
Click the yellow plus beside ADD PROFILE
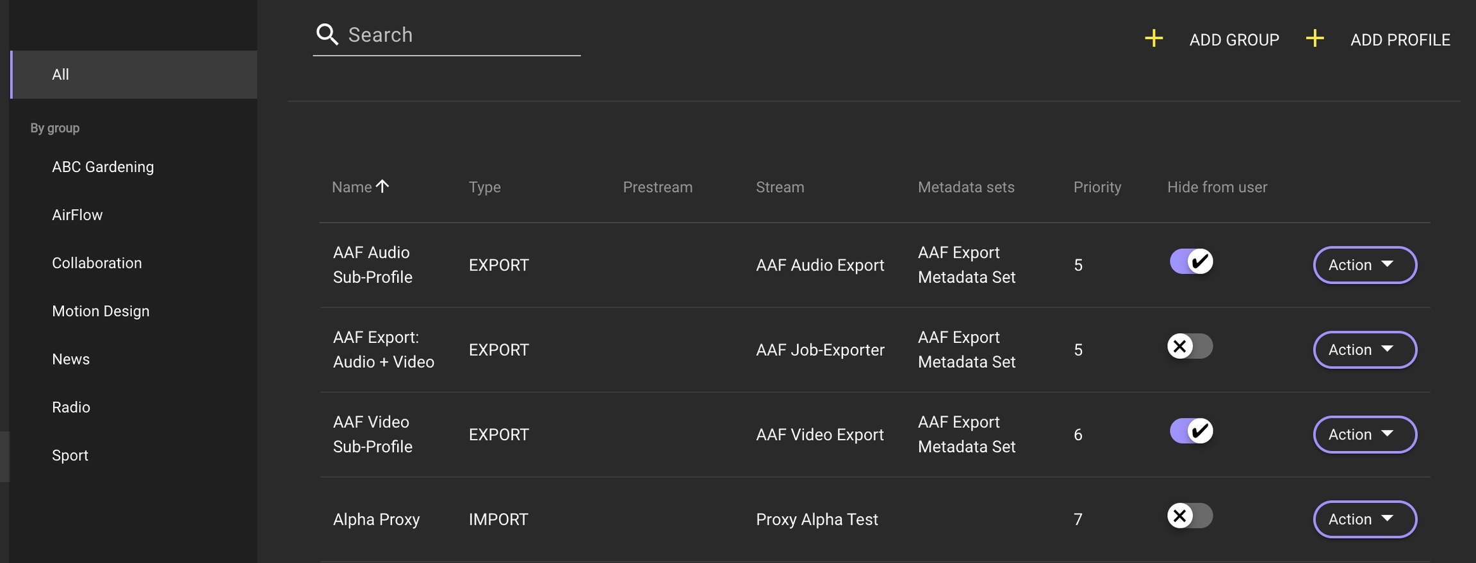pos(1315,38)
